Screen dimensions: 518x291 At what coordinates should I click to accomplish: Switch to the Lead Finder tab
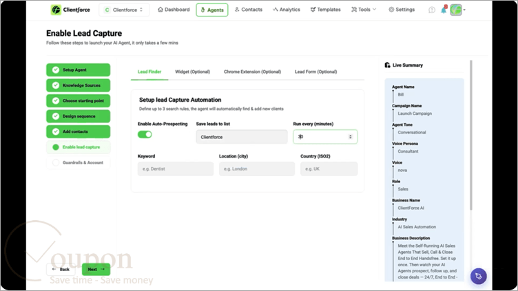[x=149, y=72]
